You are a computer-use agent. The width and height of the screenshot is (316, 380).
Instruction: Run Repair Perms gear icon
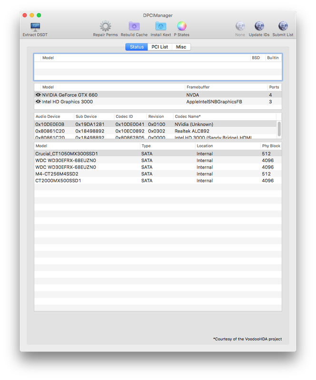click(x=105, y=26)
